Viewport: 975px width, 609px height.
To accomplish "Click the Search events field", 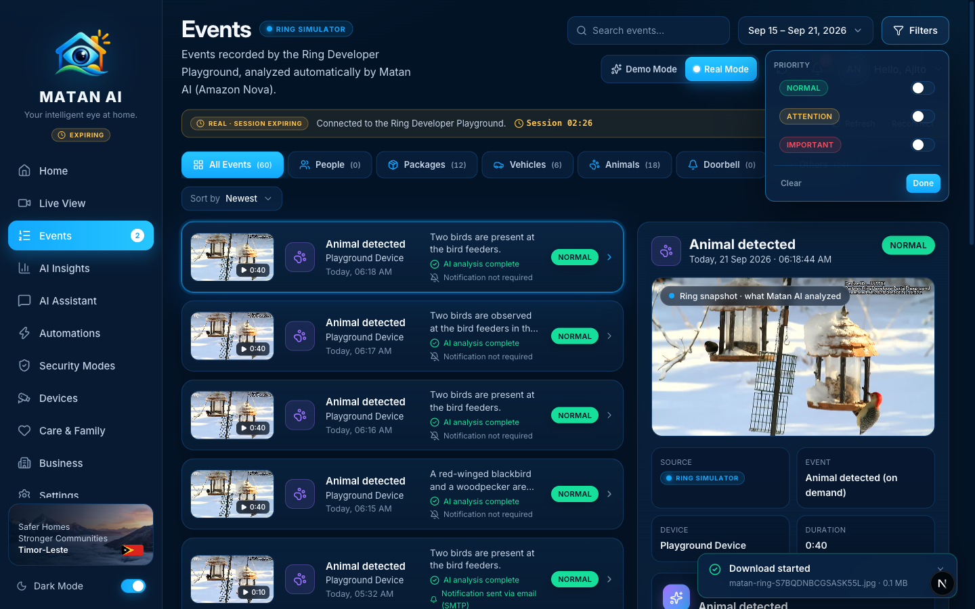I will 649,30.
